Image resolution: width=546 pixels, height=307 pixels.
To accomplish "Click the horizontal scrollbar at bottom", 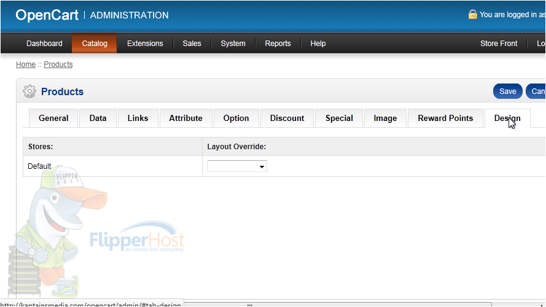I will click(x=338, y=305).
